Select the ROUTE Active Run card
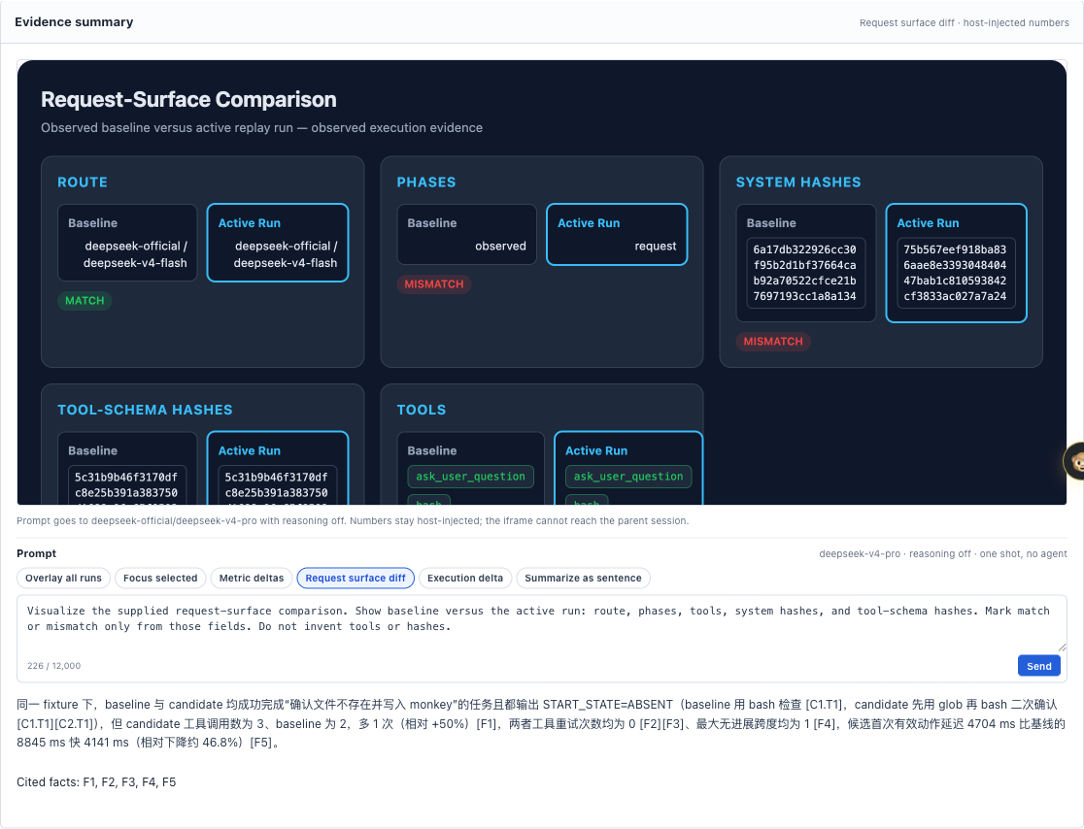The image size is (1084, 829). click(x=278, y=243)
